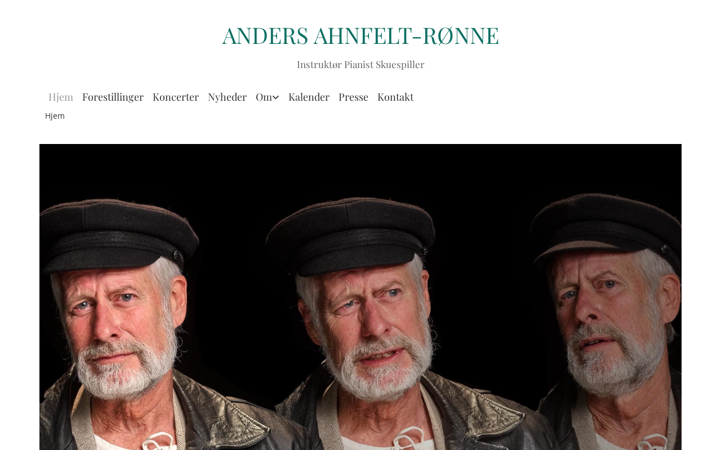
Task: Open the Kalender page
Action: click(309, 97)
